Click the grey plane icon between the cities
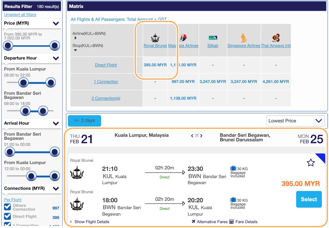This screenshot has width=329, height=228. point(197,136)
